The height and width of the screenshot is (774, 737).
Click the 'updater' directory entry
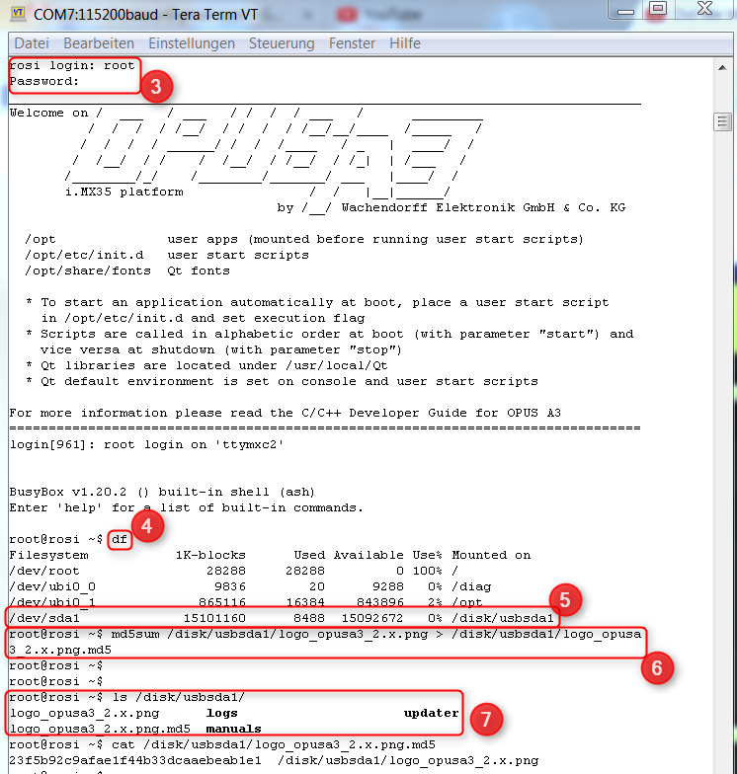[431, 713]
